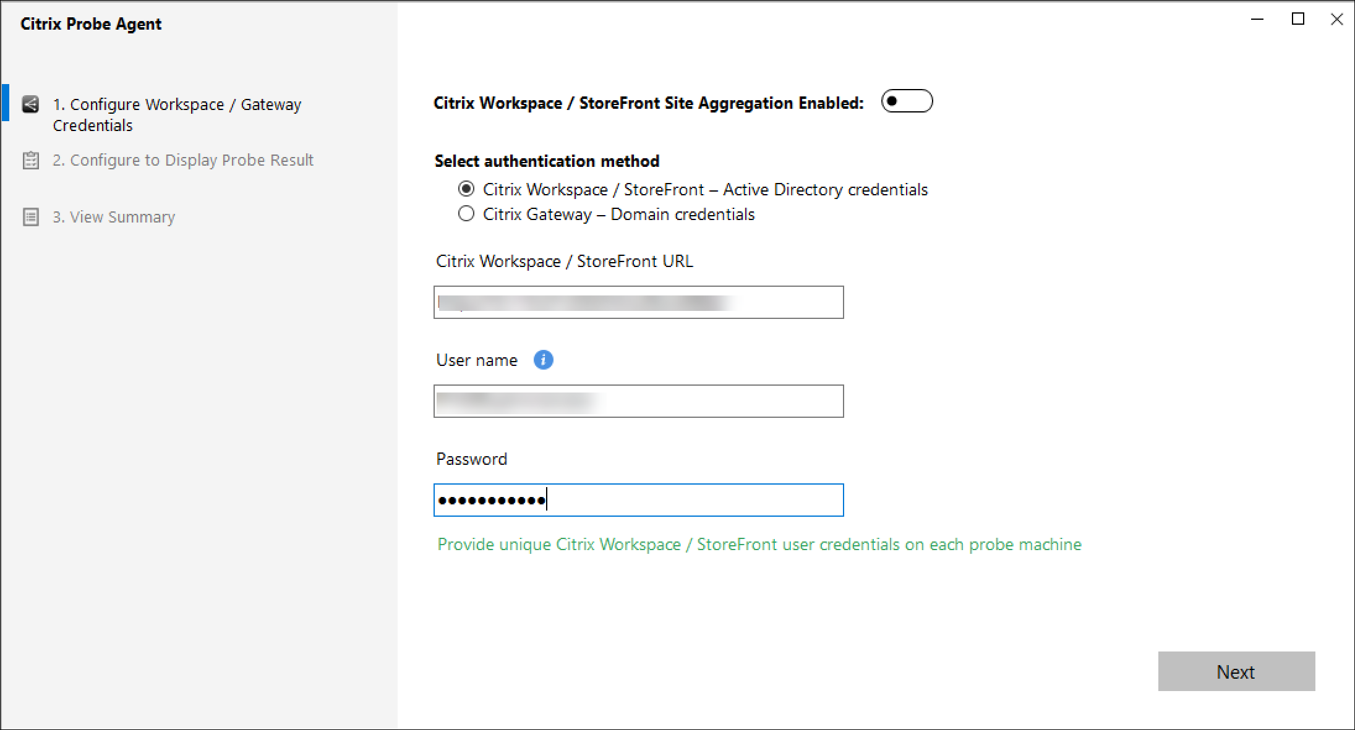Screen dimensions: 1355x730
Task: Select Active Directory credentials radio button
Action: tap(465, 190)
